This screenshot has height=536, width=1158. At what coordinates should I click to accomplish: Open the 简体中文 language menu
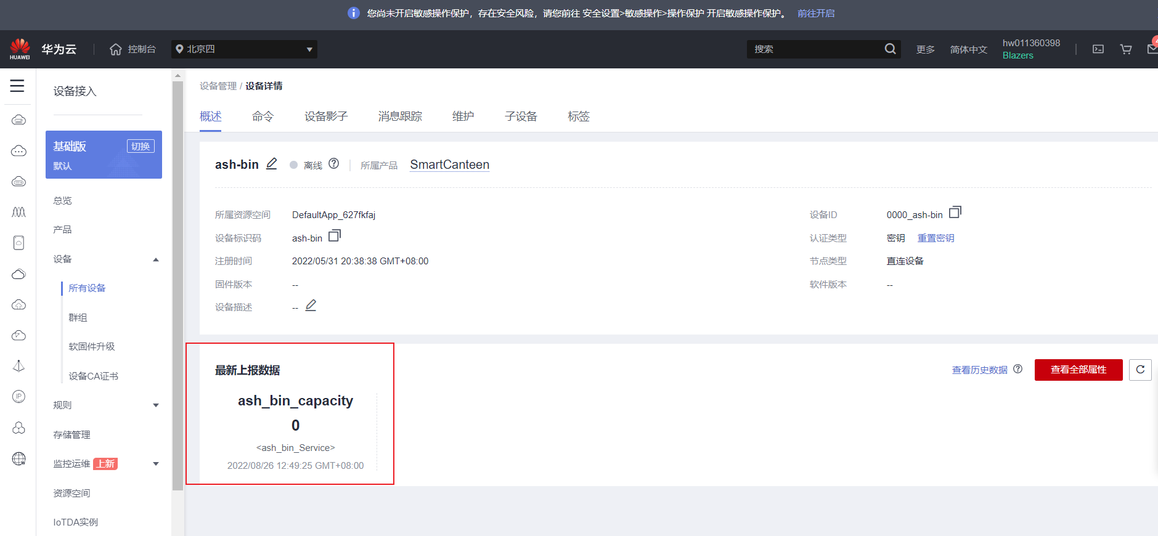[968, 49]
